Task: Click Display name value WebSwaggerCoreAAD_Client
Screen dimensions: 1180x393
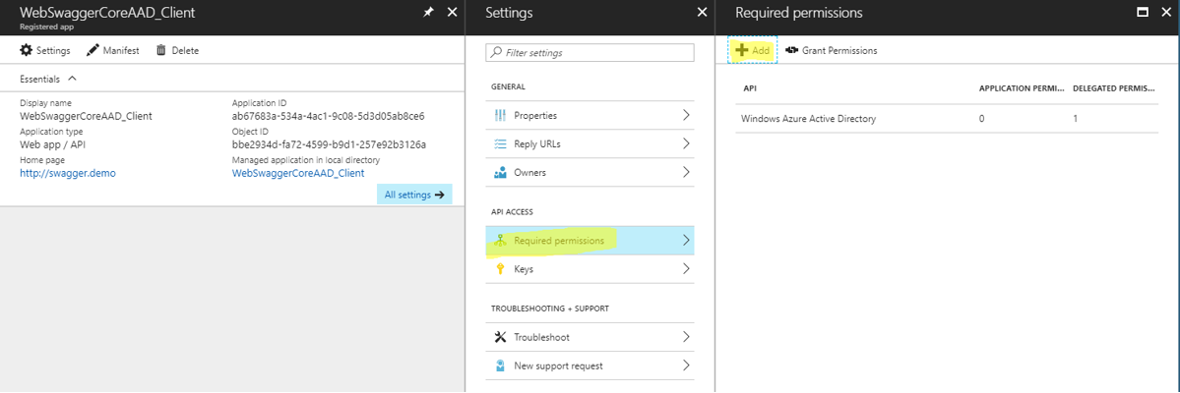Action: pos(86,116)
